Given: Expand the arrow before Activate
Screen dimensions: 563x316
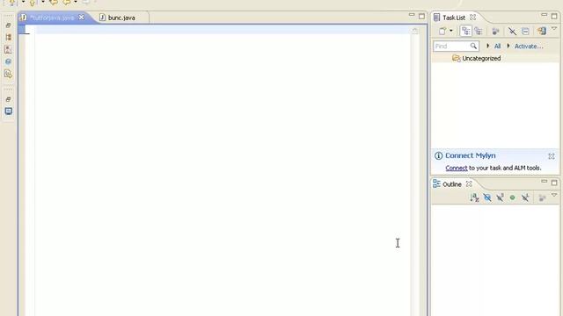Looking at the screenshot, I should coord(508,46).
